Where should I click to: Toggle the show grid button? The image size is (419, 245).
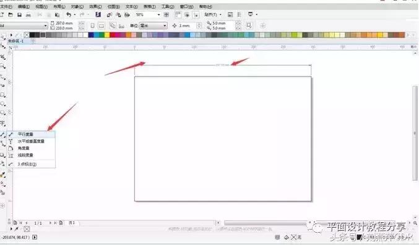[187, 15]
